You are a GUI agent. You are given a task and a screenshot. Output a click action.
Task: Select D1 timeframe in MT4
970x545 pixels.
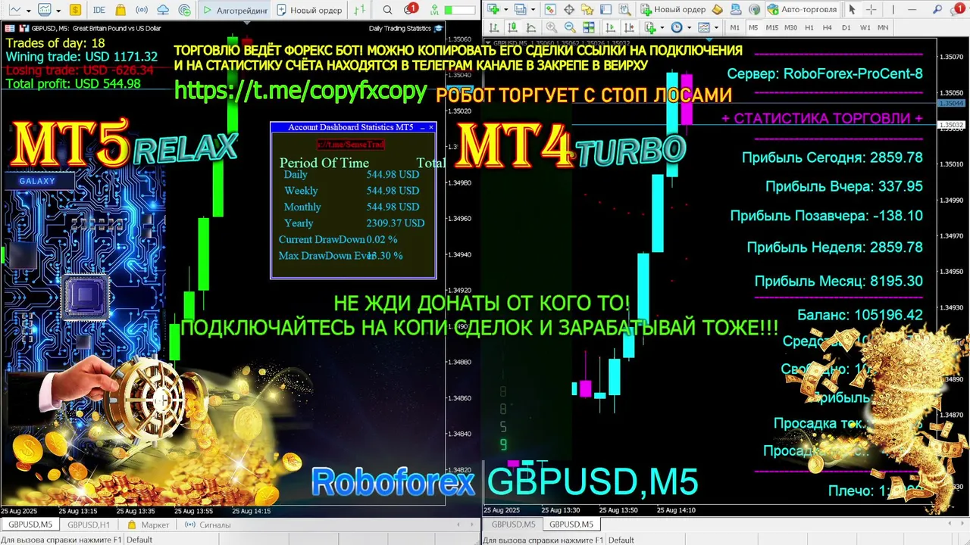[846, 27]
